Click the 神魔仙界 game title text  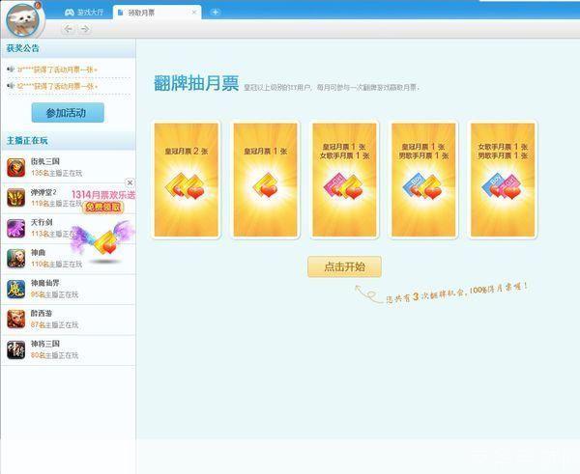click(44, 283)
